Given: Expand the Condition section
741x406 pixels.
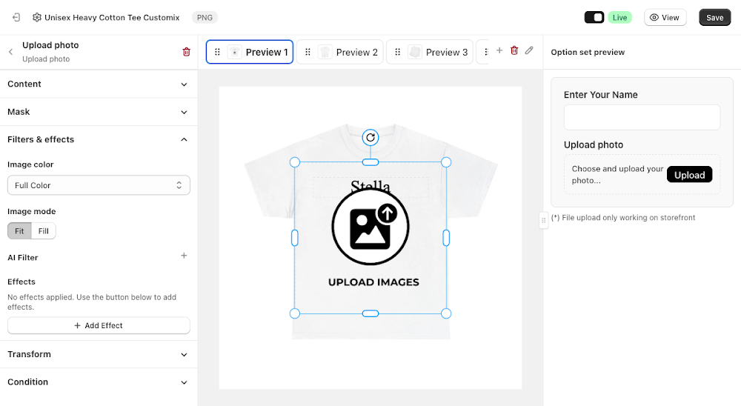Looking at the screenshot, I should coord(99,382).
